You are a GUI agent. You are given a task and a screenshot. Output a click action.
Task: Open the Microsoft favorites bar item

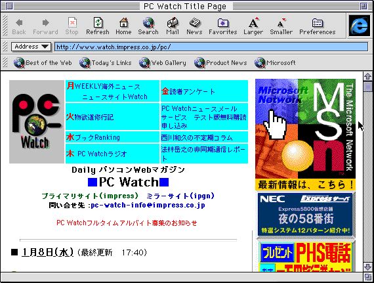pyautogui.click(x=275, y=63)
